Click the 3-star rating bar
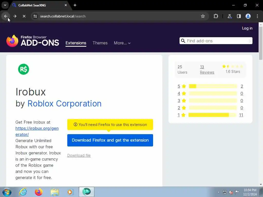 point(213,101)
